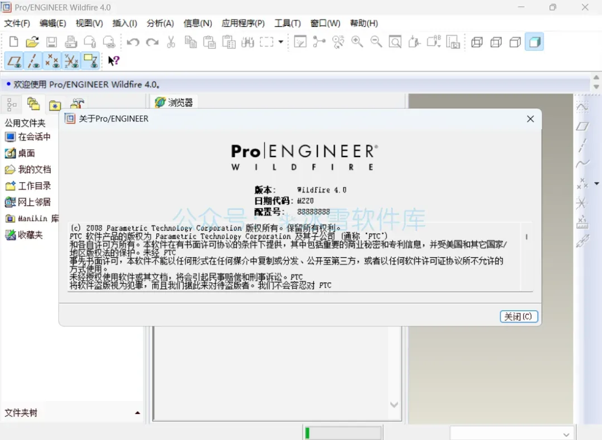
Task: Toggle datum plane display
Action: [14, 61]
